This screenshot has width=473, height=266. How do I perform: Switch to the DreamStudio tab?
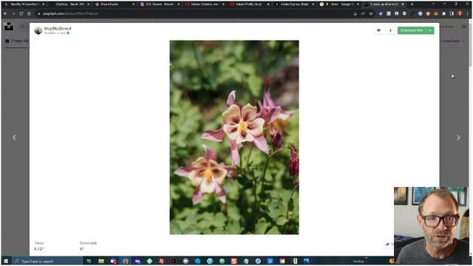(x=115, y=4)
